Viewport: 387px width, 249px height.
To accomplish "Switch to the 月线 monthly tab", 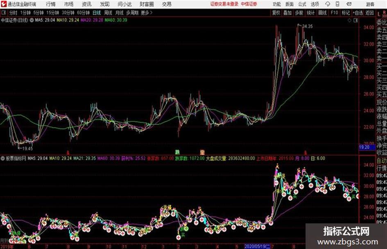I will pos(120,13).
